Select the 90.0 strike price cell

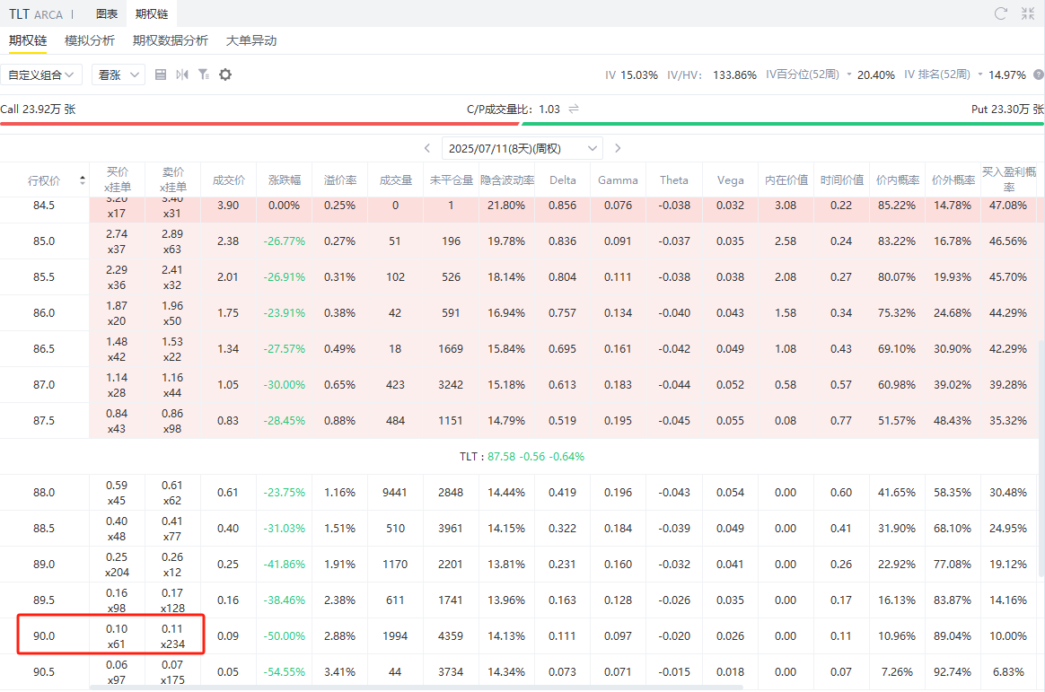click(44, 636)
